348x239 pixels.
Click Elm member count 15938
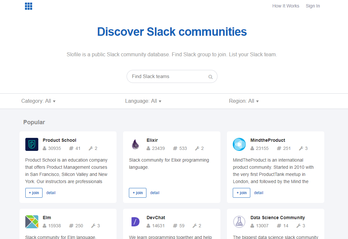[x=55, y=226]
